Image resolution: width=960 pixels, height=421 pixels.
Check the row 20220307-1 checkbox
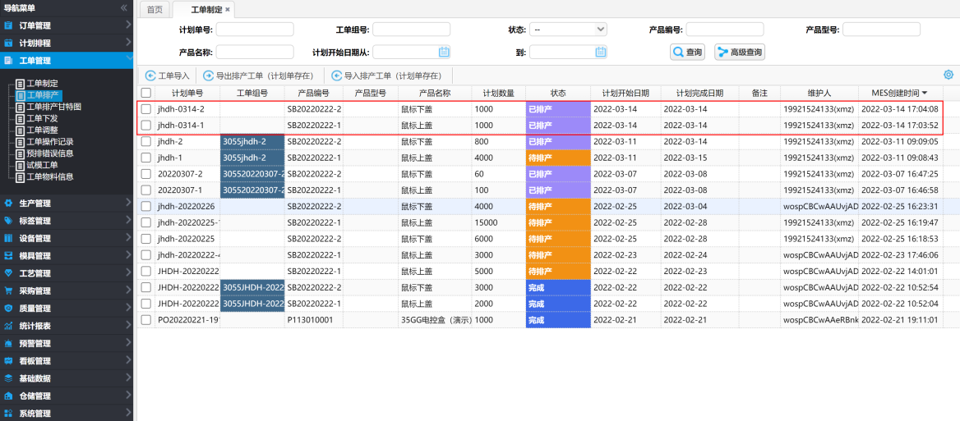click(145, 190)
